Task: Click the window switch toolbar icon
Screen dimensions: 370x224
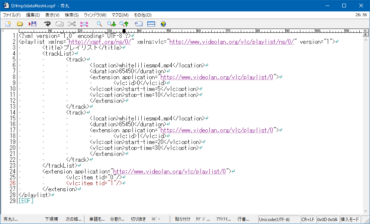Action: click(x=139, y=24)
